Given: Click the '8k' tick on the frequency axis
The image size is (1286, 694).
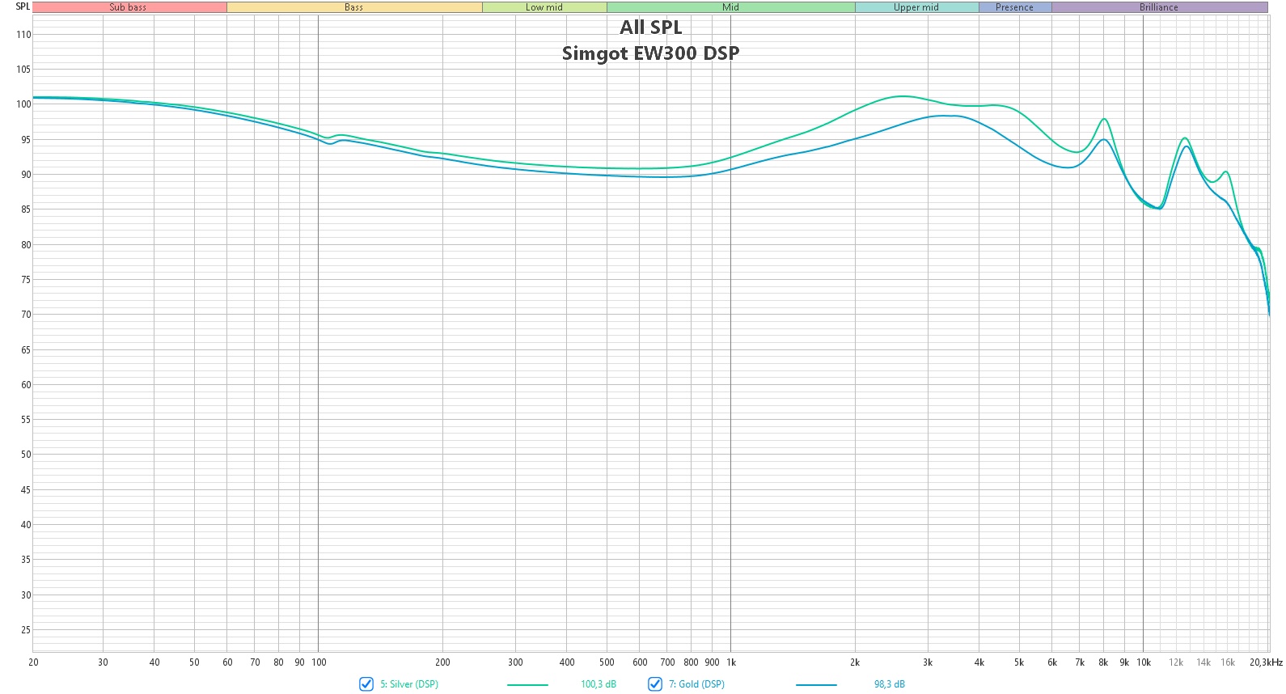Looking at the screenshot, I should pos(1103,662).
